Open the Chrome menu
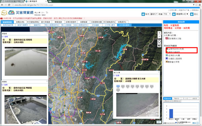202x126 pixels. (x=200, y=5)
